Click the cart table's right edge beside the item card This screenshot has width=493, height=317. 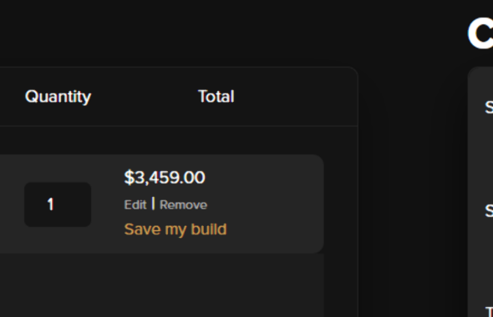pos(341,204)
